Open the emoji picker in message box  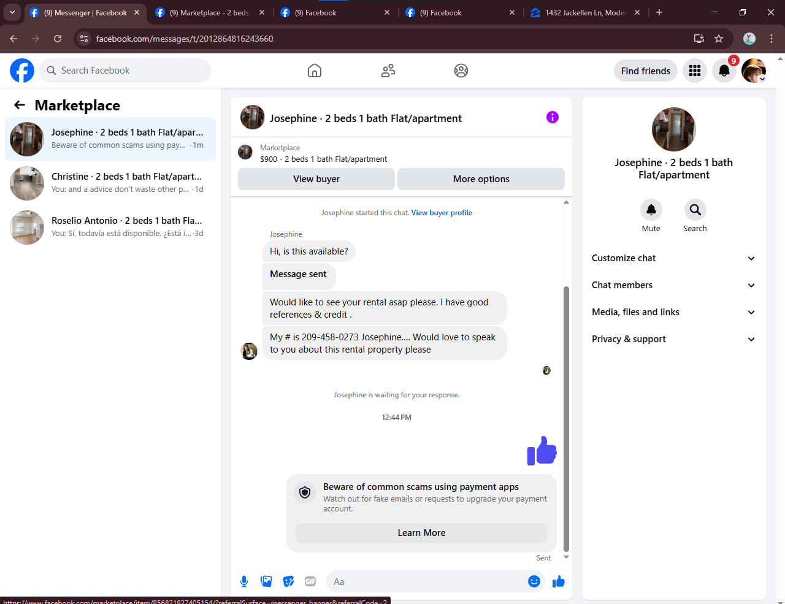534,581
